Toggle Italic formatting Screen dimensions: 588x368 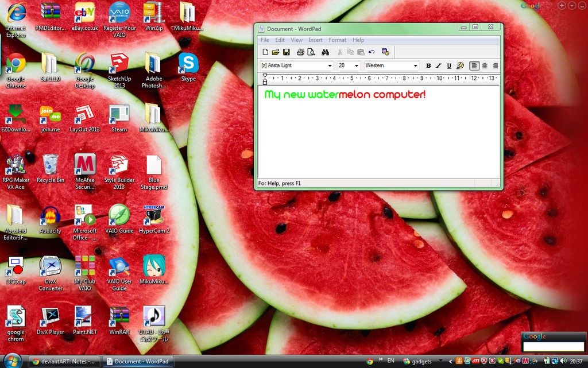point(439,65)
